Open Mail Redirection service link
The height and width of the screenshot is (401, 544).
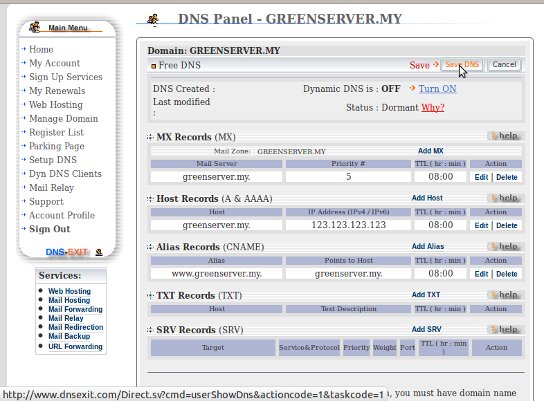point(75,327)
